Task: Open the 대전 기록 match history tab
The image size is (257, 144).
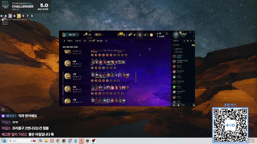Action: pos(99,40)
